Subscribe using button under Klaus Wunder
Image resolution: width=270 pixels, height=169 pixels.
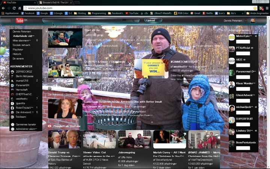pyautogui.click(x=243, y=89)
